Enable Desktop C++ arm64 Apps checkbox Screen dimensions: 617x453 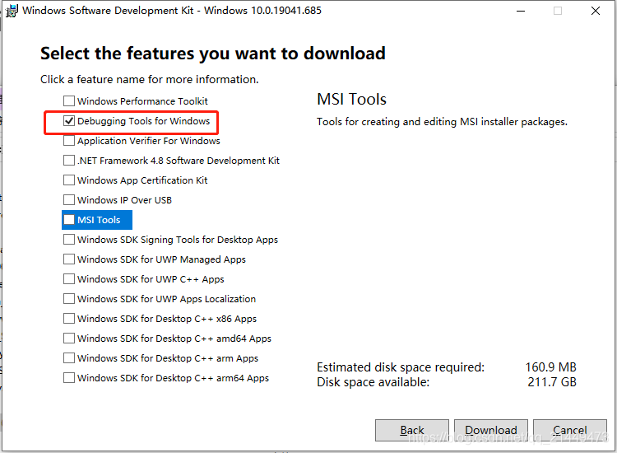(x=69, y=377)
